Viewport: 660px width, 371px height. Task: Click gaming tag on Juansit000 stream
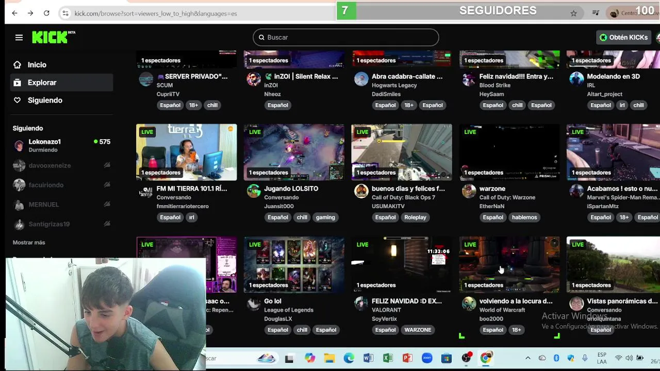(325, 217)
